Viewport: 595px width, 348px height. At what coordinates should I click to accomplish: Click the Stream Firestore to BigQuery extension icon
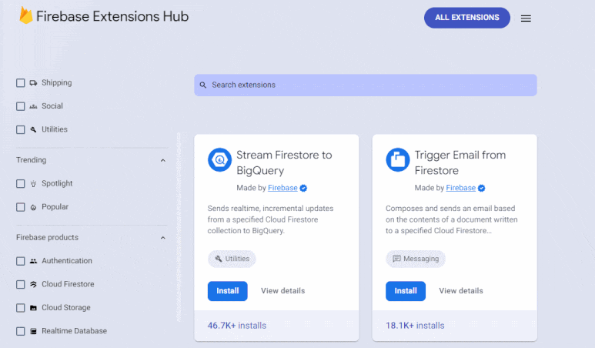[219, 160]
